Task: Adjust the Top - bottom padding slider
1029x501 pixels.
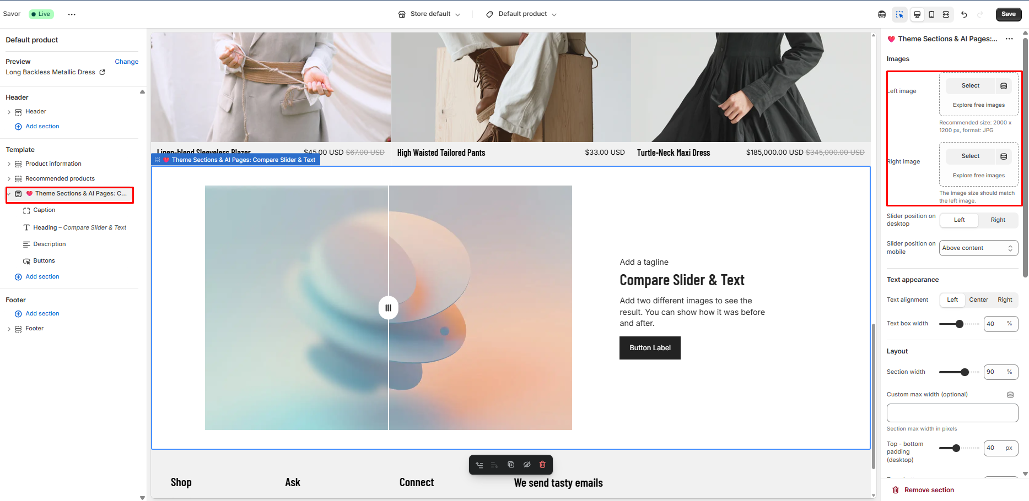Action: 956,448
